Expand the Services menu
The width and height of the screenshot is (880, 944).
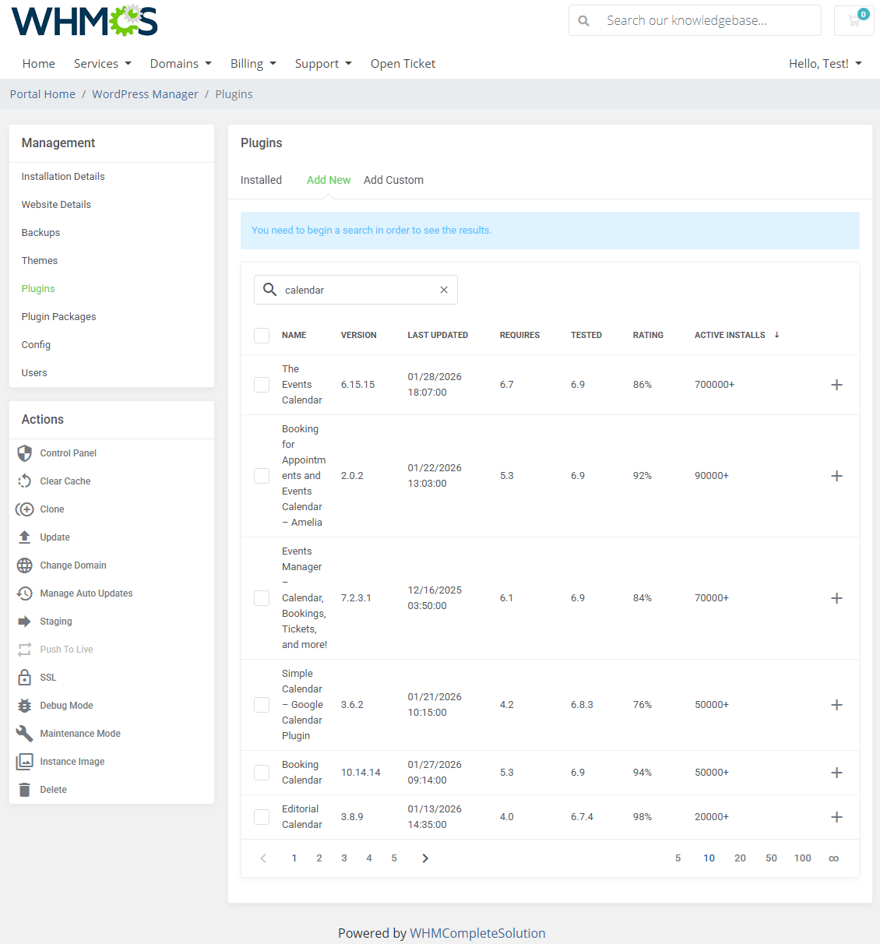click(x=102, y=63)
